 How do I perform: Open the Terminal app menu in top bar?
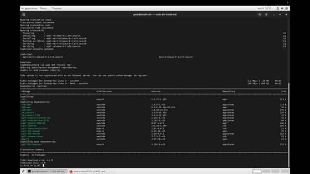tap(57, 8)
